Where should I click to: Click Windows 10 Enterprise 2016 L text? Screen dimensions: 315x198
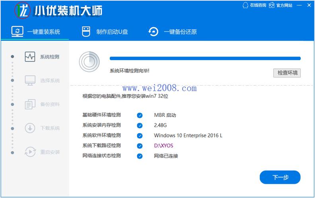coord(188,135)
